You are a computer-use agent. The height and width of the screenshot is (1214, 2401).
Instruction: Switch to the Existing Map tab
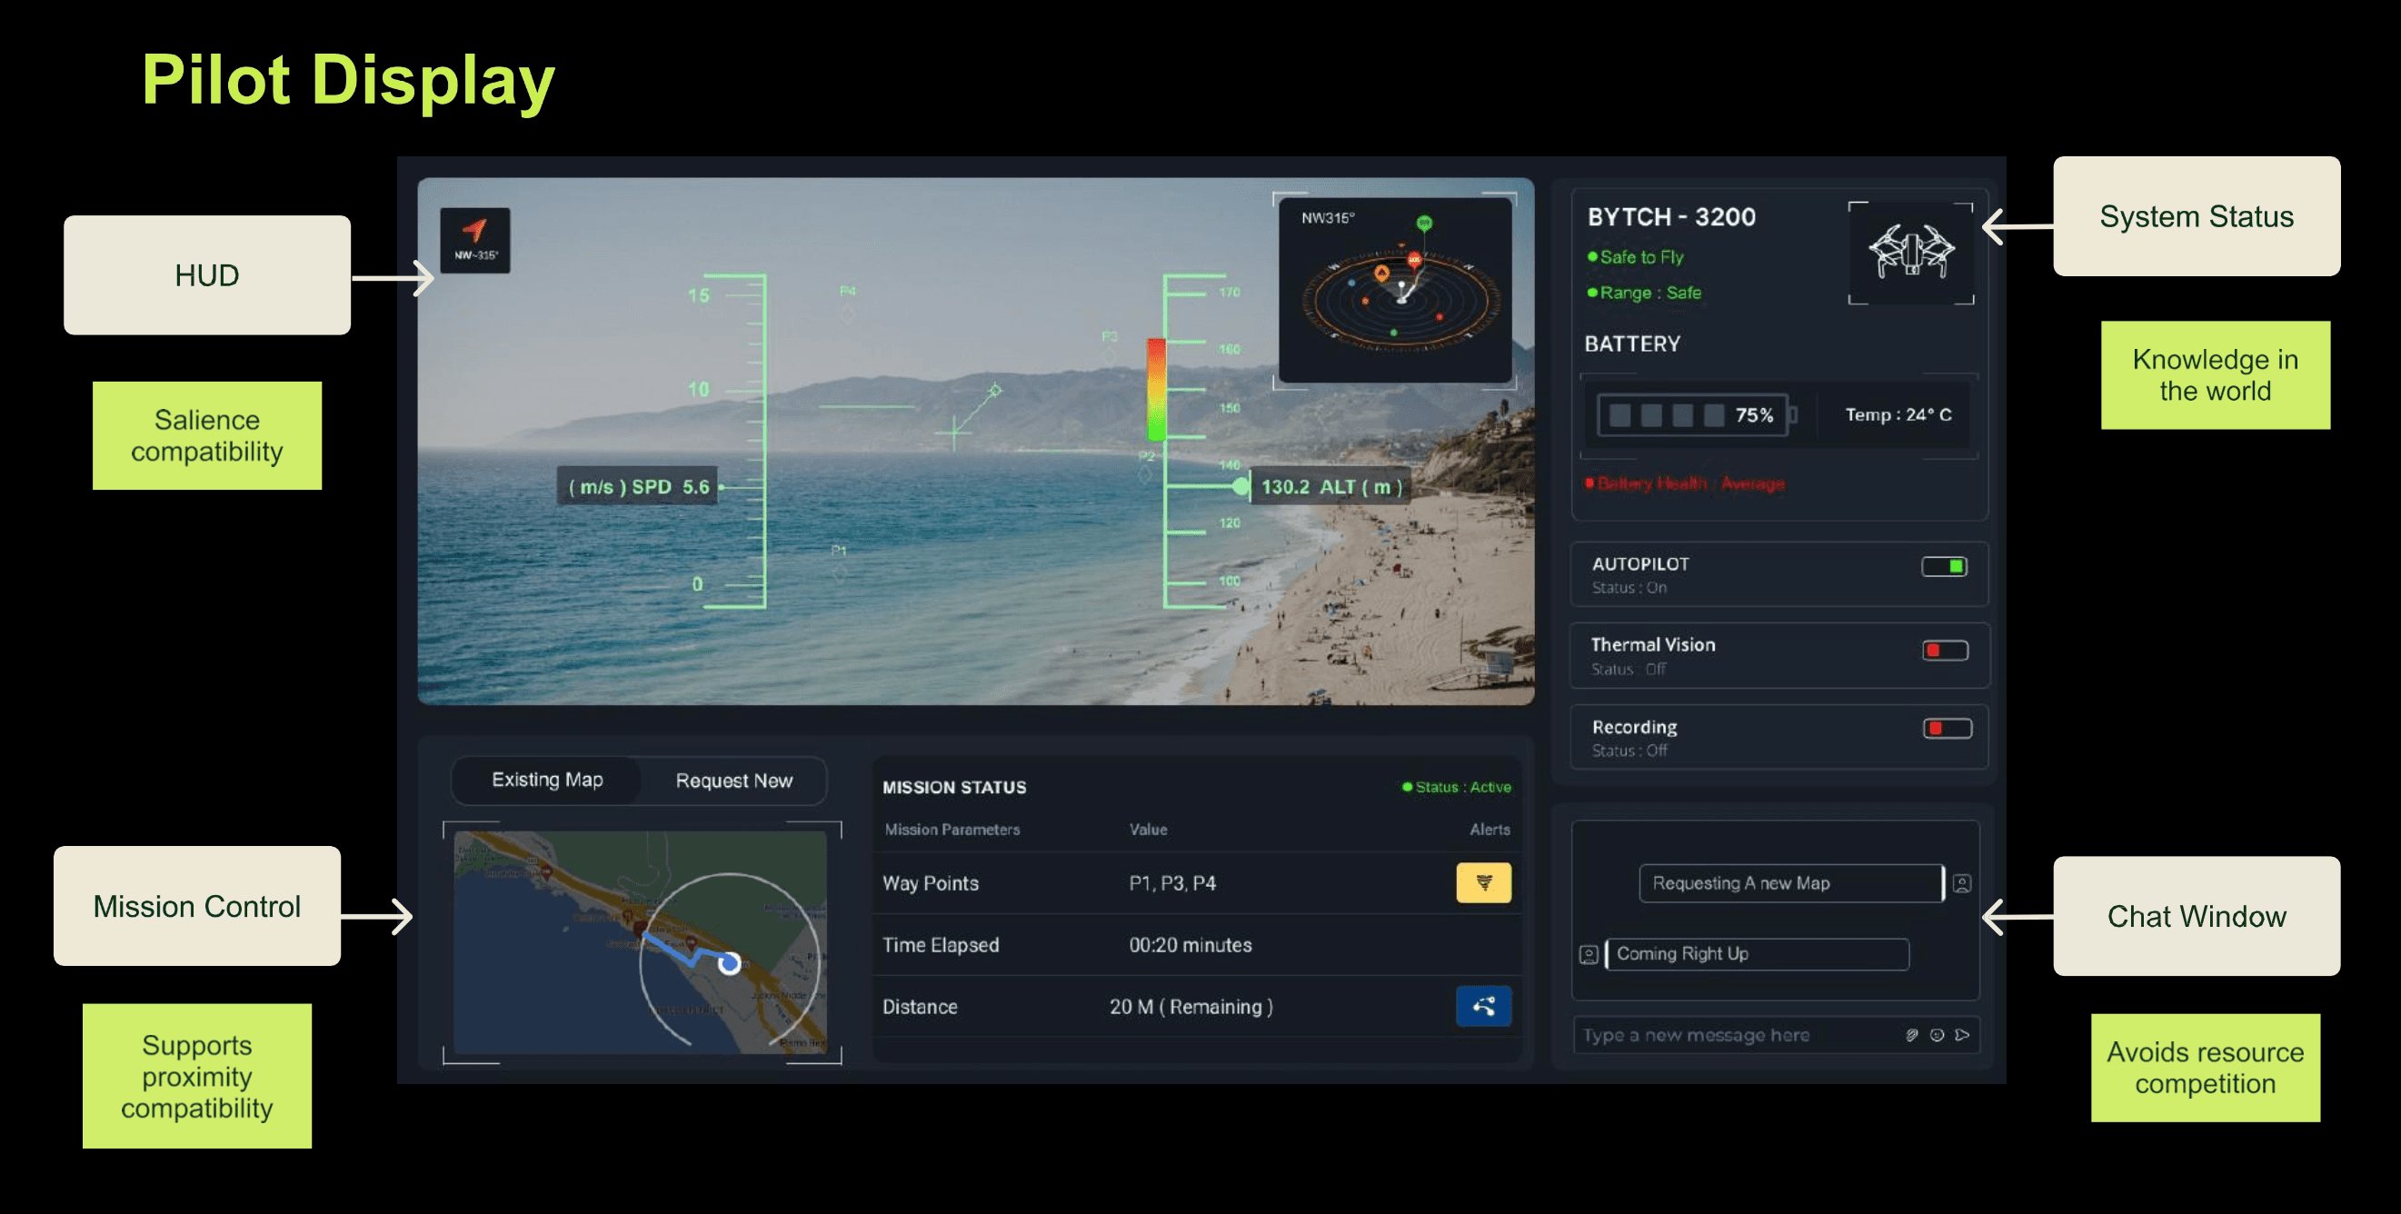click(547, 780)
